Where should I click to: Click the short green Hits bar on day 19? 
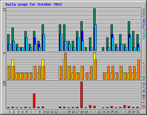click(86, 49)
